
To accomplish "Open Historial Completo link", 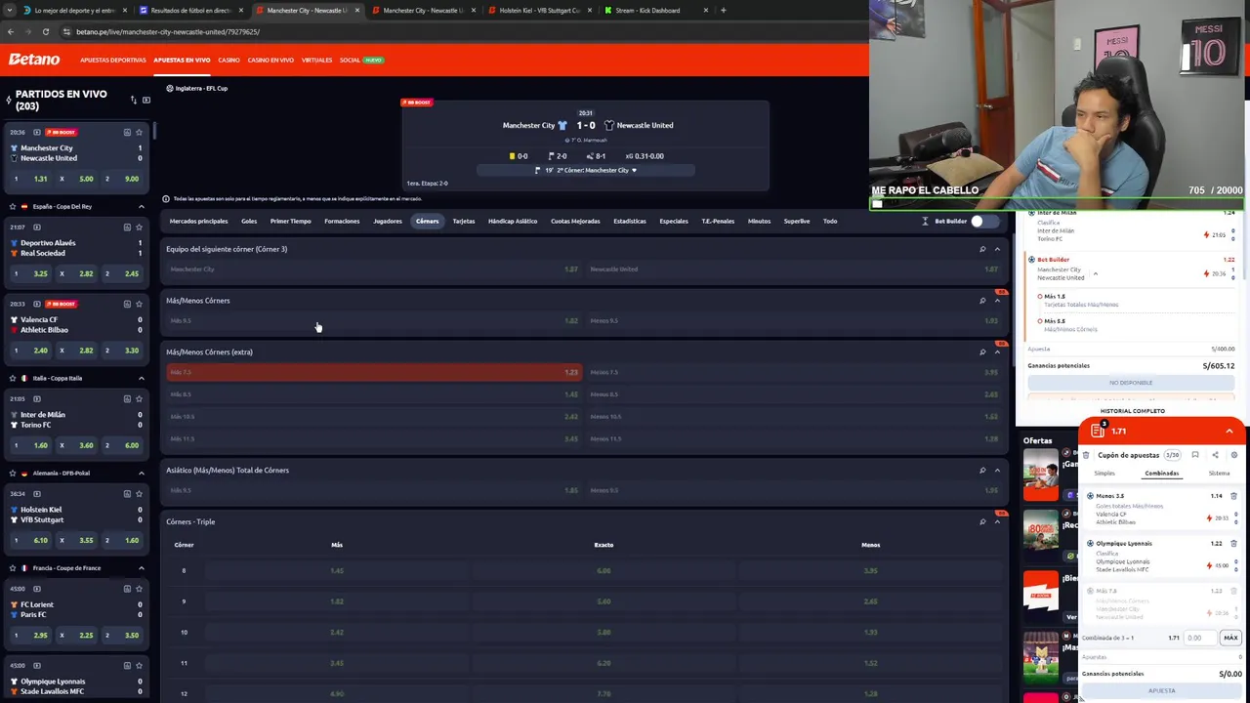I will [1133, 411].
